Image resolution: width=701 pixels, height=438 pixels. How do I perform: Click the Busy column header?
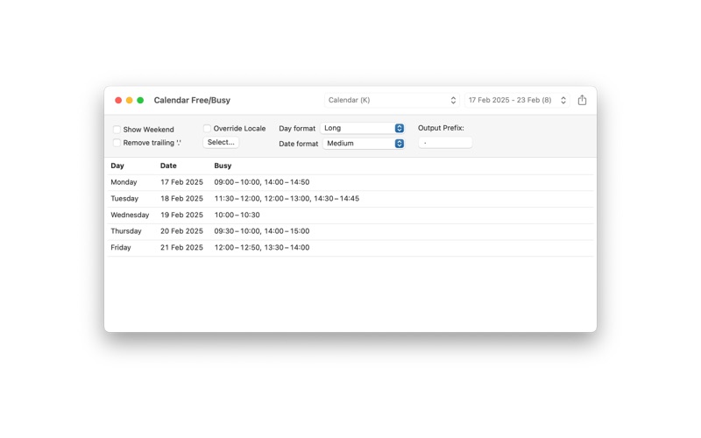point(223,166)
